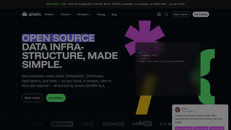Click the OPEN SOURCE highlighted heading
This screenshot has width=231, height=130.
click(58, 38)
